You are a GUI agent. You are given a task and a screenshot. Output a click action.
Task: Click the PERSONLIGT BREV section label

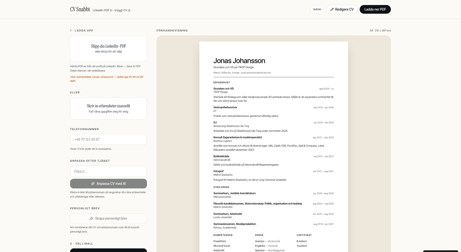click(x=85, y=209)
